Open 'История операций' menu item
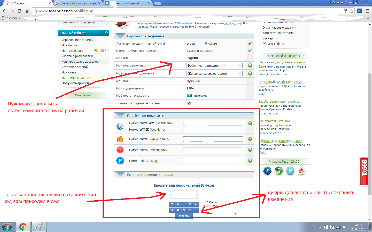This screenshot has height=232, width=372. click(75, 67)
